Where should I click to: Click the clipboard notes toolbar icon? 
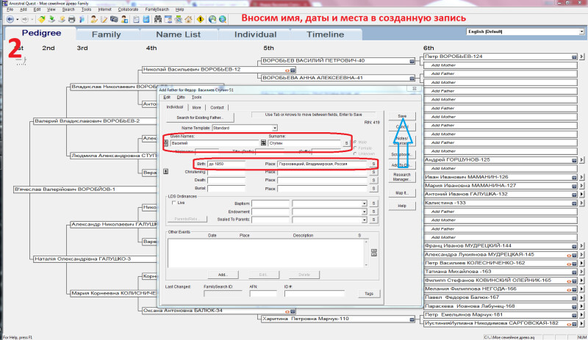[x=136, y=20]
